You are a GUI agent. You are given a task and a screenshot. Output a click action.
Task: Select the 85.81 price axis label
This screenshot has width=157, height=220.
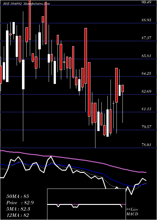[x=146, y=56]
